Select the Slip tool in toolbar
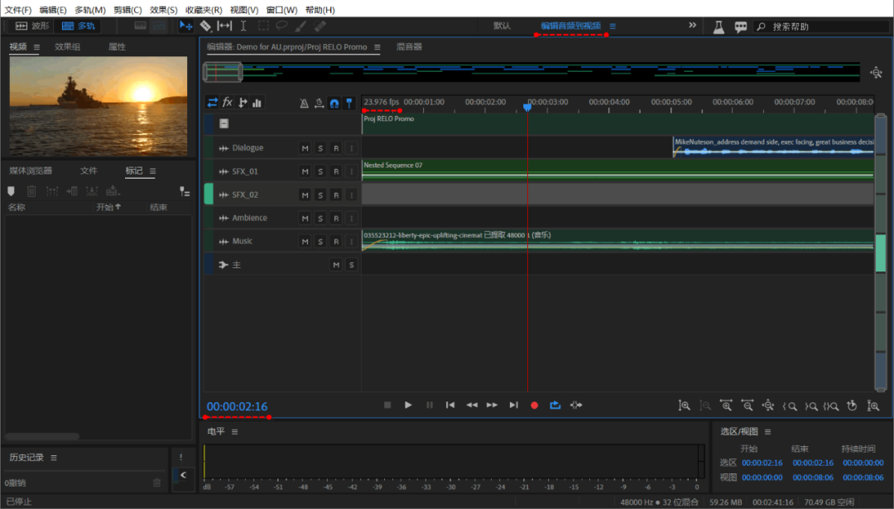 (x=224, y=26)
